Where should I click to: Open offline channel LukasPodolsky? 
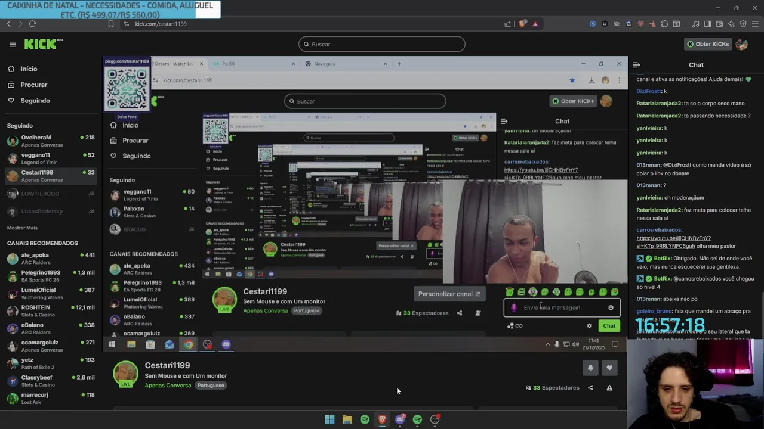51,212
